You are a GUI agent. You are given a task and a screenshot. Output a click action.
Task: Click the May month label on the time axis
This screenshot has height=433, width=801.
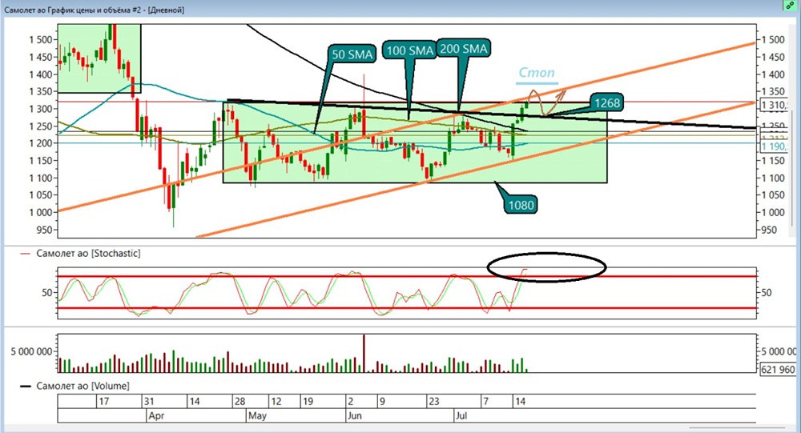[257, 415]
